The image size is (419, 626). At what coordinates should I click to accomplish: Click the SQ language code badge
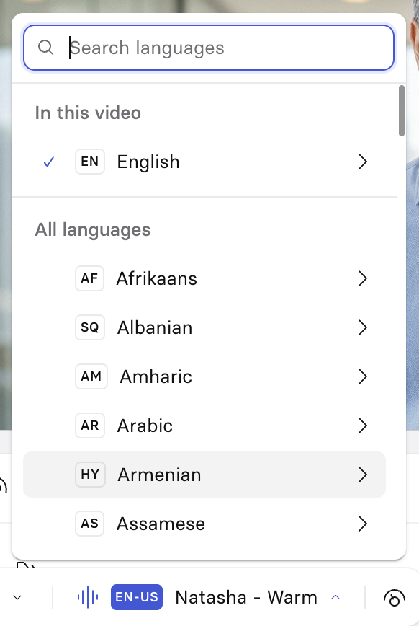[90, 327]
